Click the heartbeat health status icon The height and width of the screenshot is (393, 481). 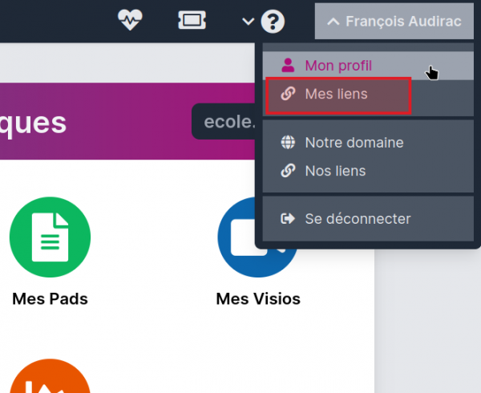pyautogui.click(x=130, y=20)
